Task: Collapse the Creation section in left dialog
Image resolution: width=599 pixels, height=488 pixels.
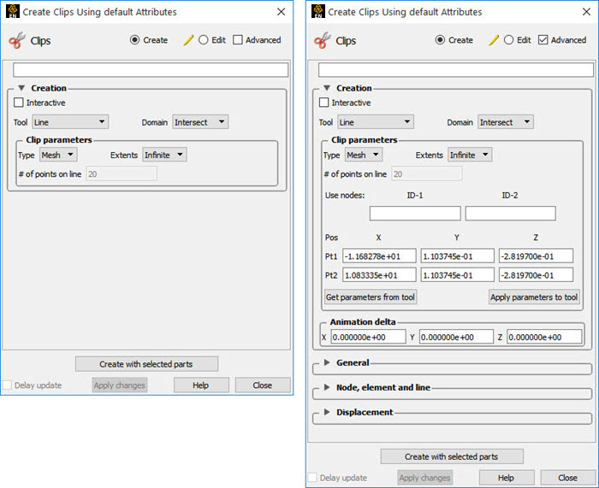Action: [21, 88]
